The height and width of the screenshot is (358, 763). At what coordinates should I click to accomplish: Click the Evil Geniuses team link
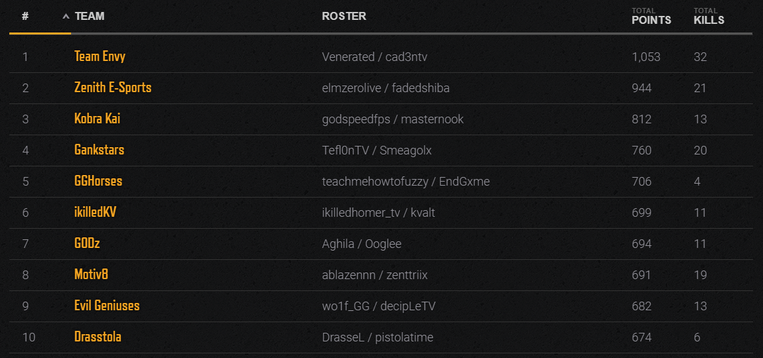(107, 306)
